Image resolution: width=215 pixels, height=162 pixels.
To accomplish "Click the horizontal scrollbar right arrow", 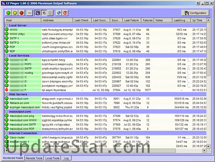I will (204, 150).
